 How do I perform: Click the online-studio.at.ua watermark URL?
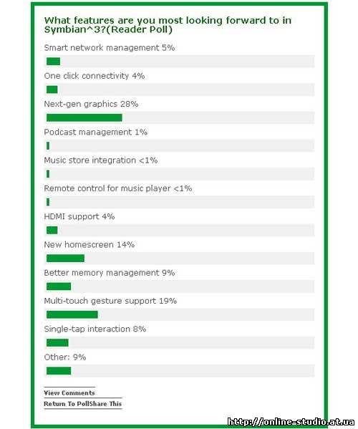(291, 422)
